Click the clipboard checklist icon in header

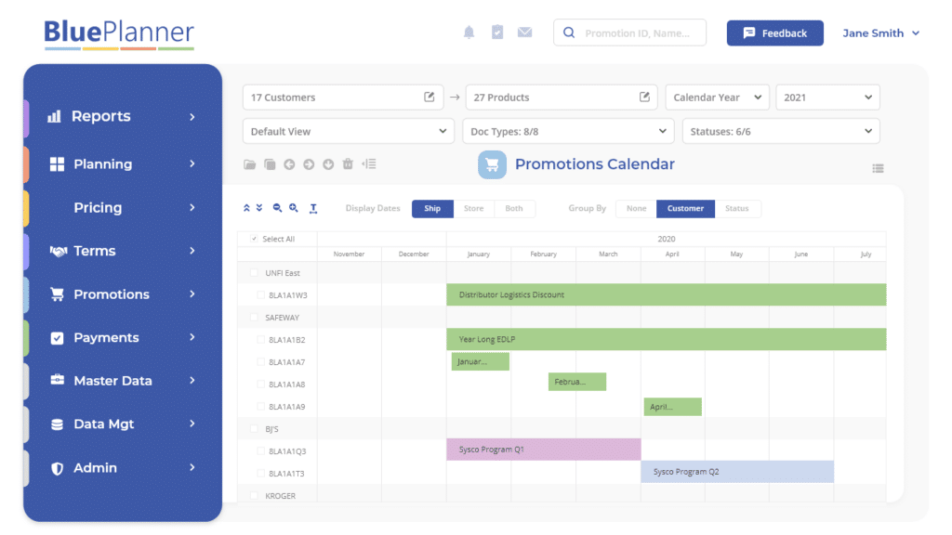pyautogui.click(x=497, y=31)
